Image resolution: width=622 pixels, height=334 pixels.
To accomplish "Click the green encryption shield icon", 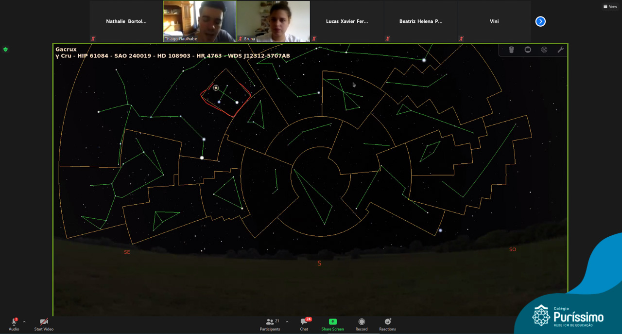I will click(5, 49).
